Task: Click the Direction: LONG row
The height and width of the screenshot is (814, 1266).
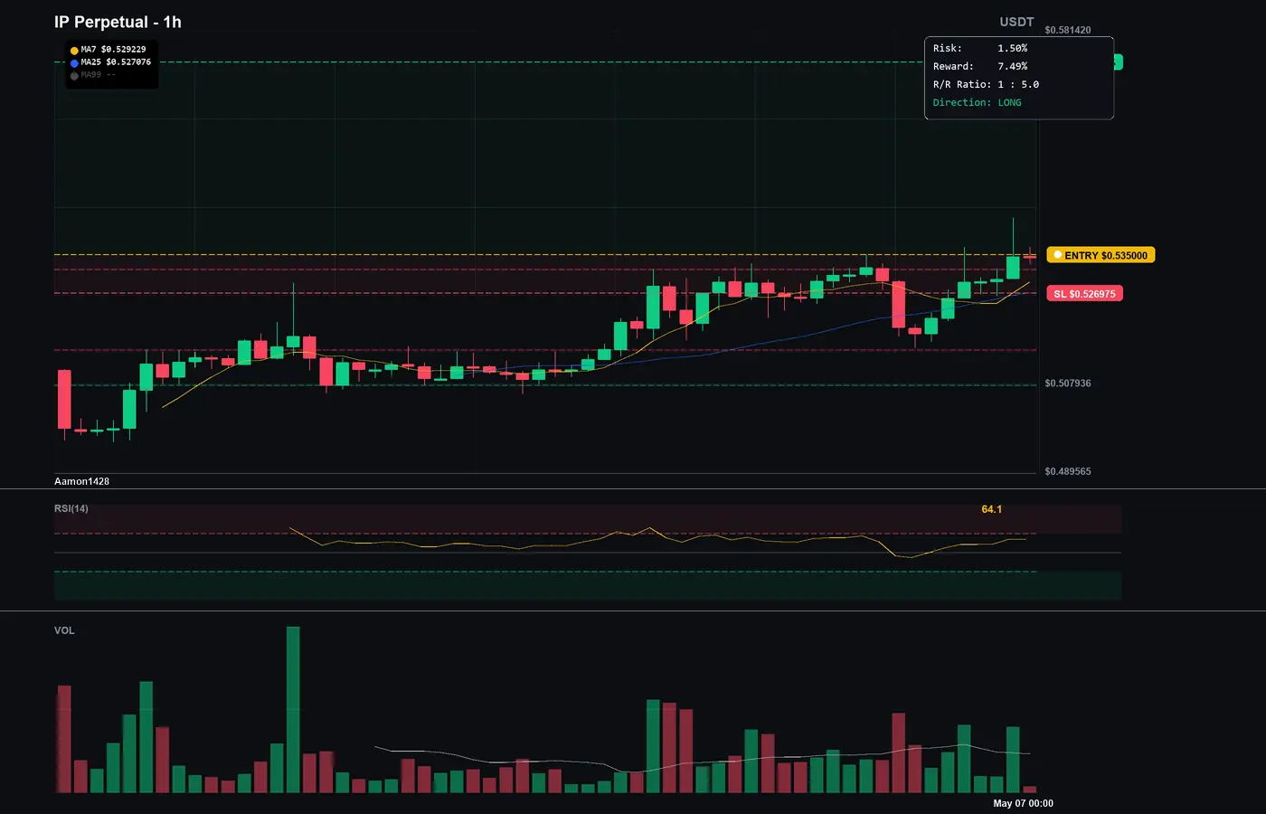Action: [978, 102]
